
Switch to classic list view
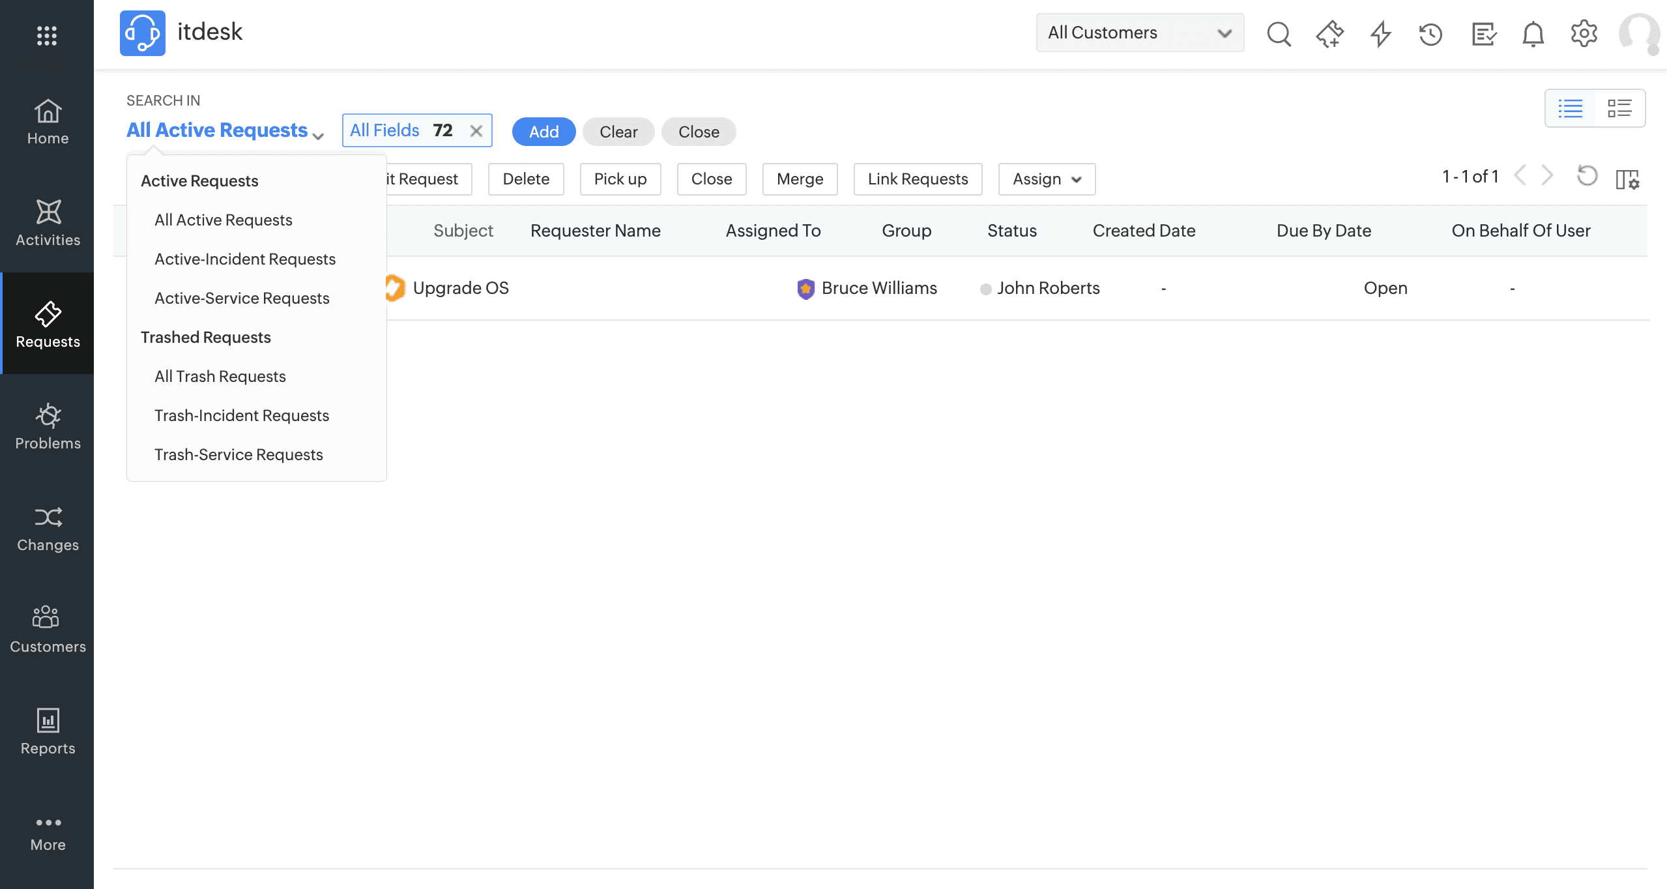click(x=1570, y=108)
